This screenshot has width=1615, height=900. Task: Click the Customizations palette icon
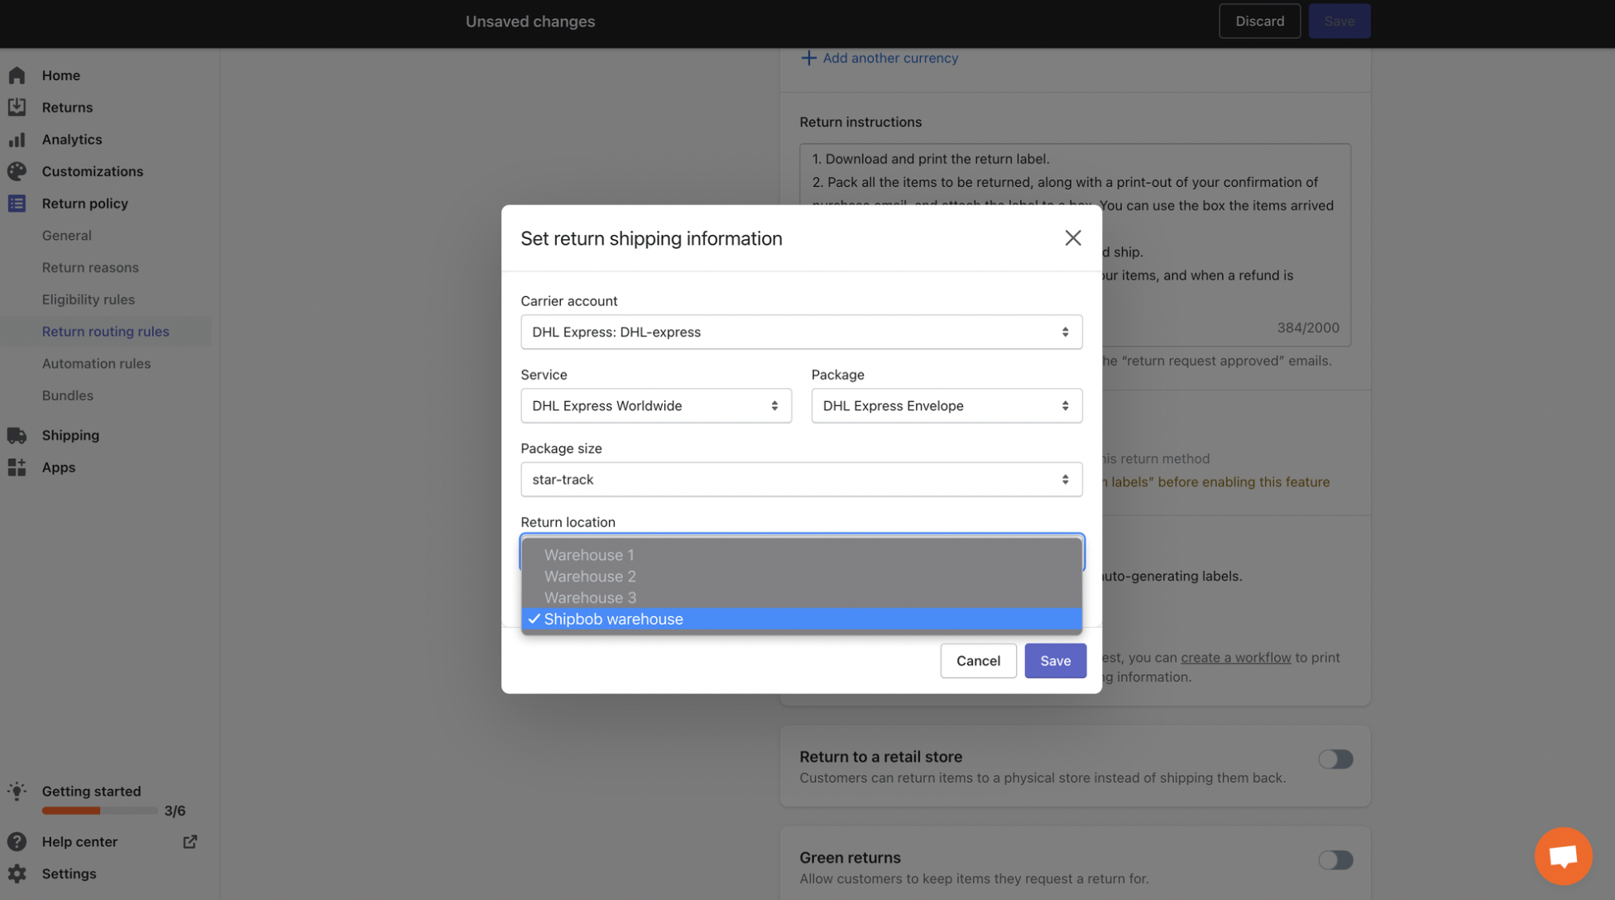[17, 171]
